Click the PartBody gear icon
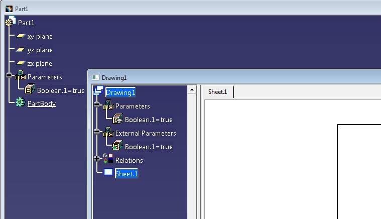This screenshot has height=219, width=381. point(21,102)
